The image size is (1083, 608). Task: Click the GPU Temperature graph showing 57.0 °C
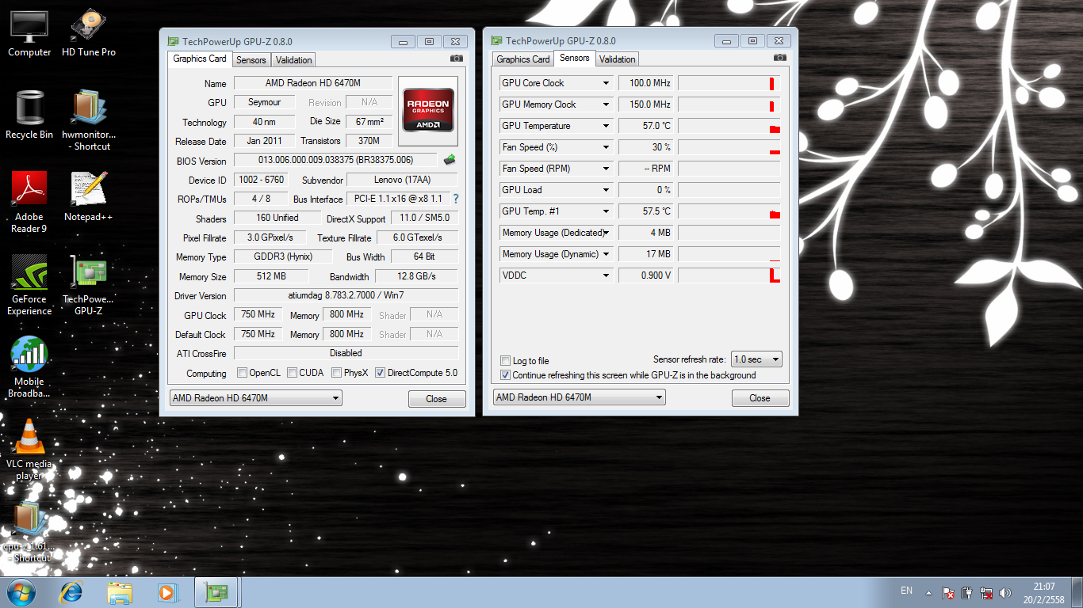coord(729,126)
